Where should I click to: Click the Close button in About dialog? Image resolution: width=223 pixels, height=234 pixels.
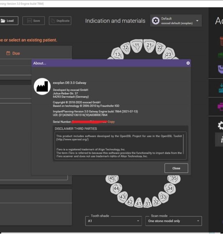(x=176, y=168)
